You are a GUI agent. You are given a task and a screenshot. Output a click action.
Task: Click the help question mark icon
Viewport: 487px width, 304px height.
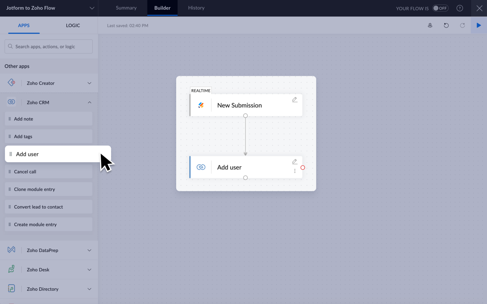tap(460, 8)
